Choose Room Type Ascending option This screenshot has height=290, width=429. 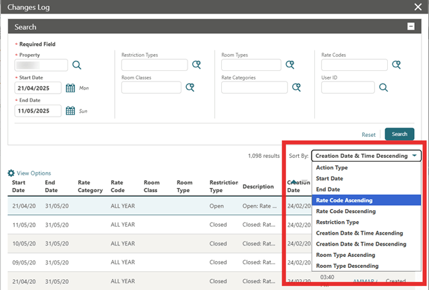point(366,255)
